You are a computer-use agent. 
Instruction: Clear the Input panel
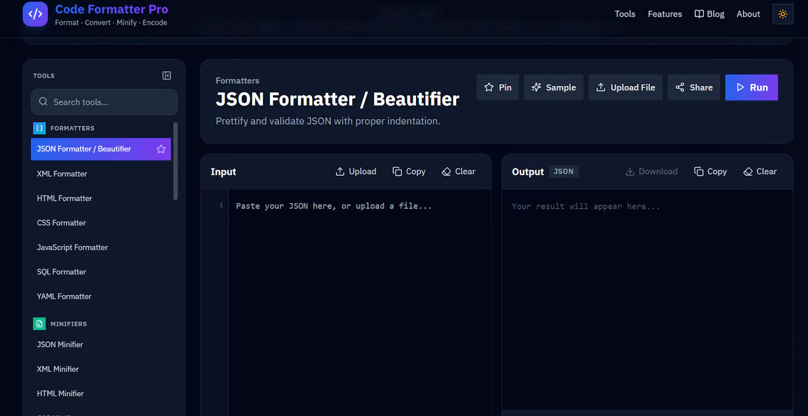(459, 172)
